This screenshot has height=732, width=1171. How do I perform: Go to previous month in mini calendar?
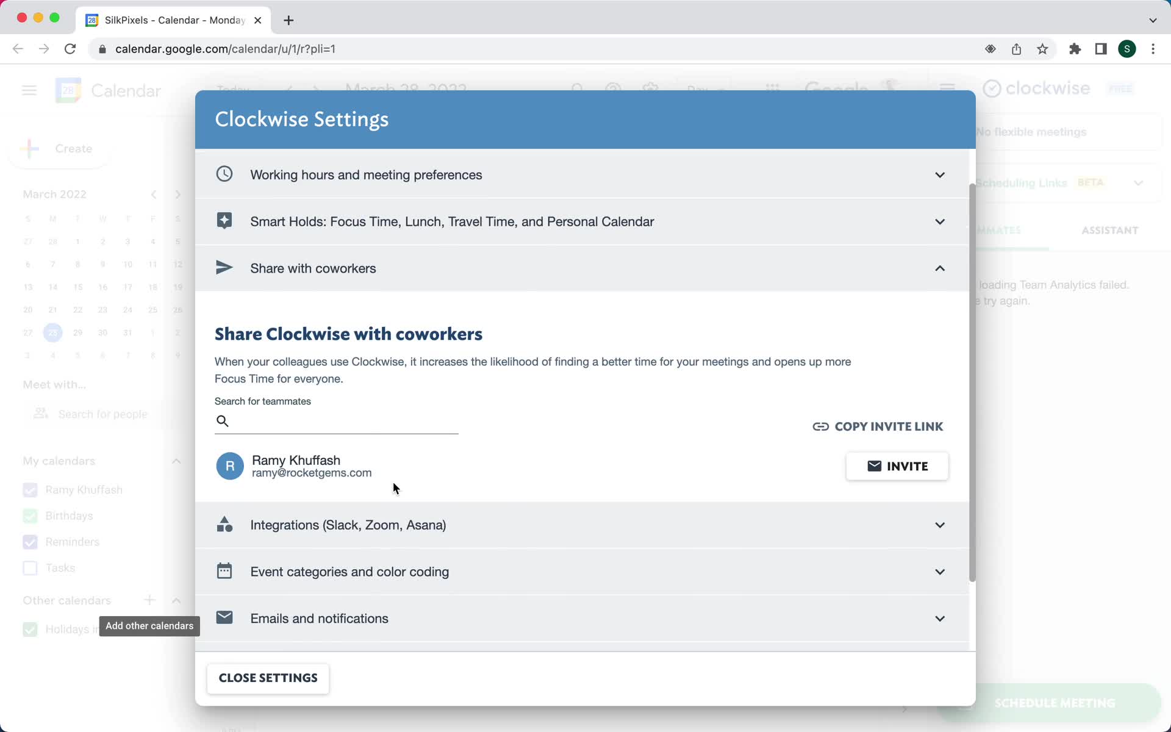pos(154,195)
